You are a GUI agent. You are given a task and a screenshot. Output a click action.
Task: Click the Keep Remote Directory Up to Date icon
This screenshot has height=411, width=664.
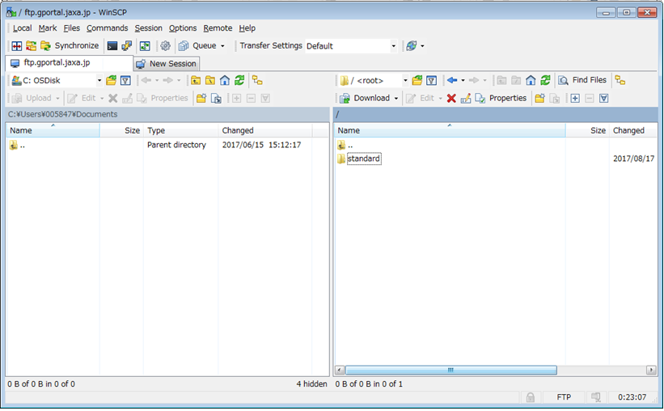point(145,46)
